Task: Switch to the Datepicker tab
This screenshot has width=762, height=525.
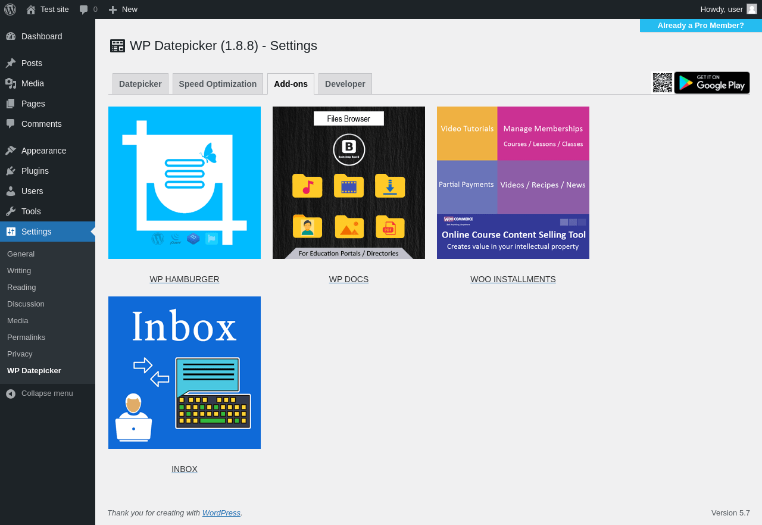Action: (x=140, y=84)
